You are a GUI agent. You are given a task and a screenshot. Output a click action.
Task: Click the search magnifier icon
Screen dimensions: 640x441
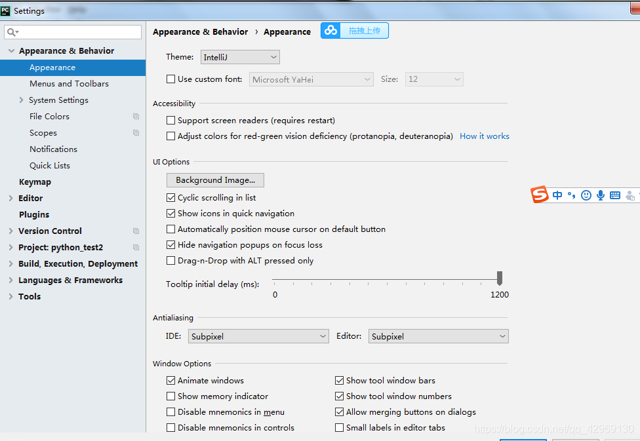coord(12,32)
